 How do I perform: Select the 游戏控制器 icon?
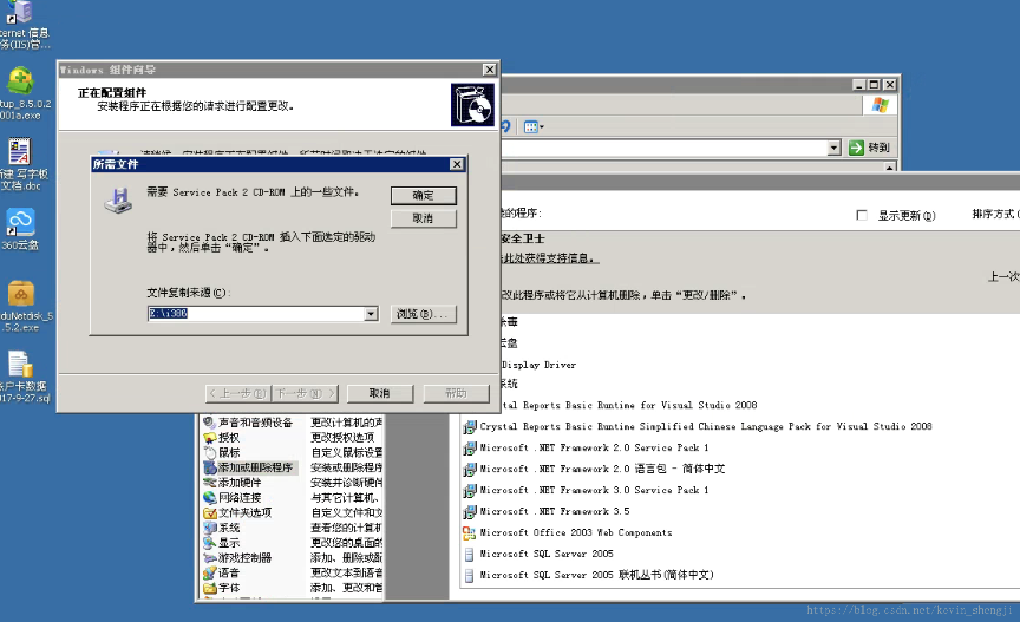pyautogui.click(x=237, y=558)
